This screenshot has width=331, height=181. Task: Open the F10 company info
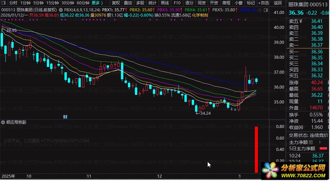pos(177,3)
